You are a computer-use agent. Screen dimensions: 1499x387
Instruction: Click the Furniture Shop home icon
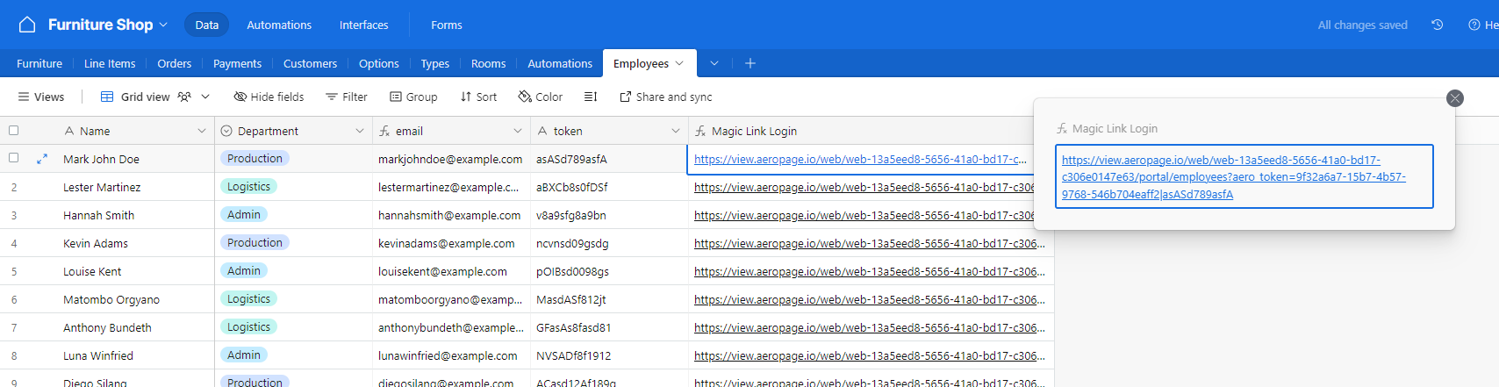(x=27, y=25)
